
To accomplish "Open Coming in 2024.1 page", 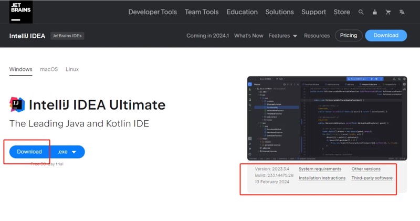I will click(x=207, y=36).
